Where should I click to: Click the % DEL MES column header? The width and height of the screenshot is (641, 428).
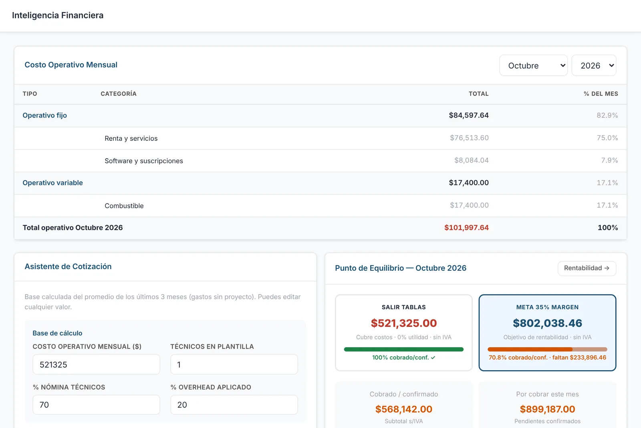(x=601, y=94)
